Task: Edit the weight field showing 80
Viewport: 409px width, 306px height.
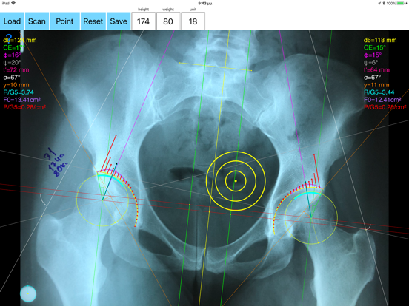Action: 168,21
